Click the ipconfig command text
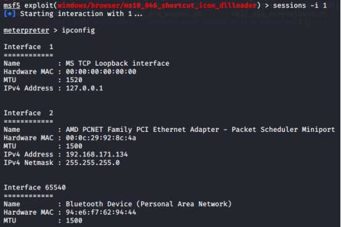Viewport: 341px width, 227px height. coord(78,31)
